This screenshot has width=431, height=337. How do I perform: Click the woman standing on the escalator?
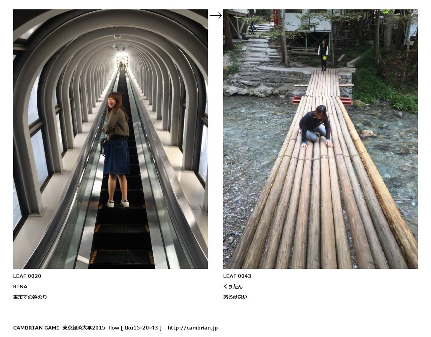click(x=117, y=149)
